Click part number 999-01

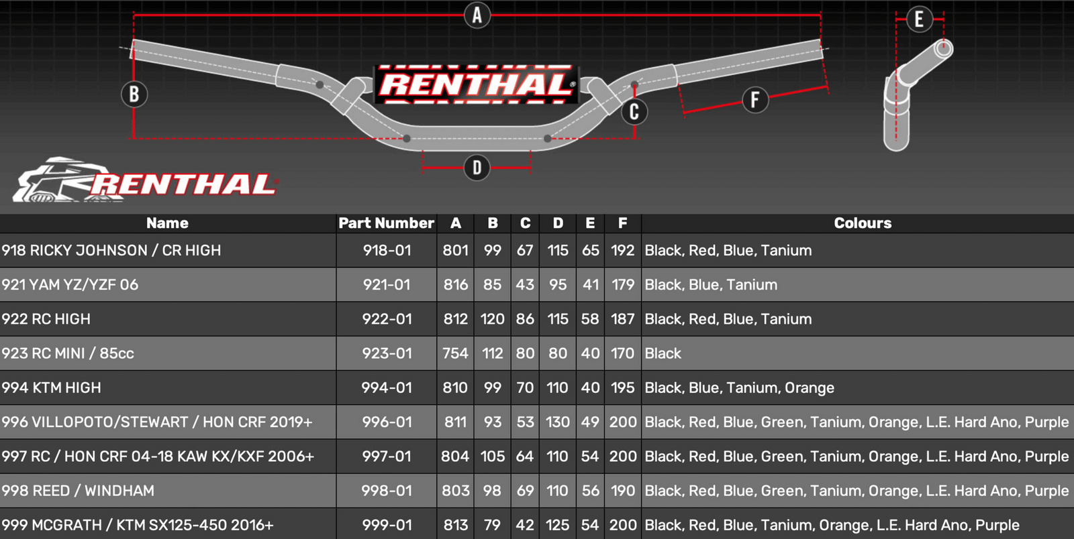click(387, 525)
